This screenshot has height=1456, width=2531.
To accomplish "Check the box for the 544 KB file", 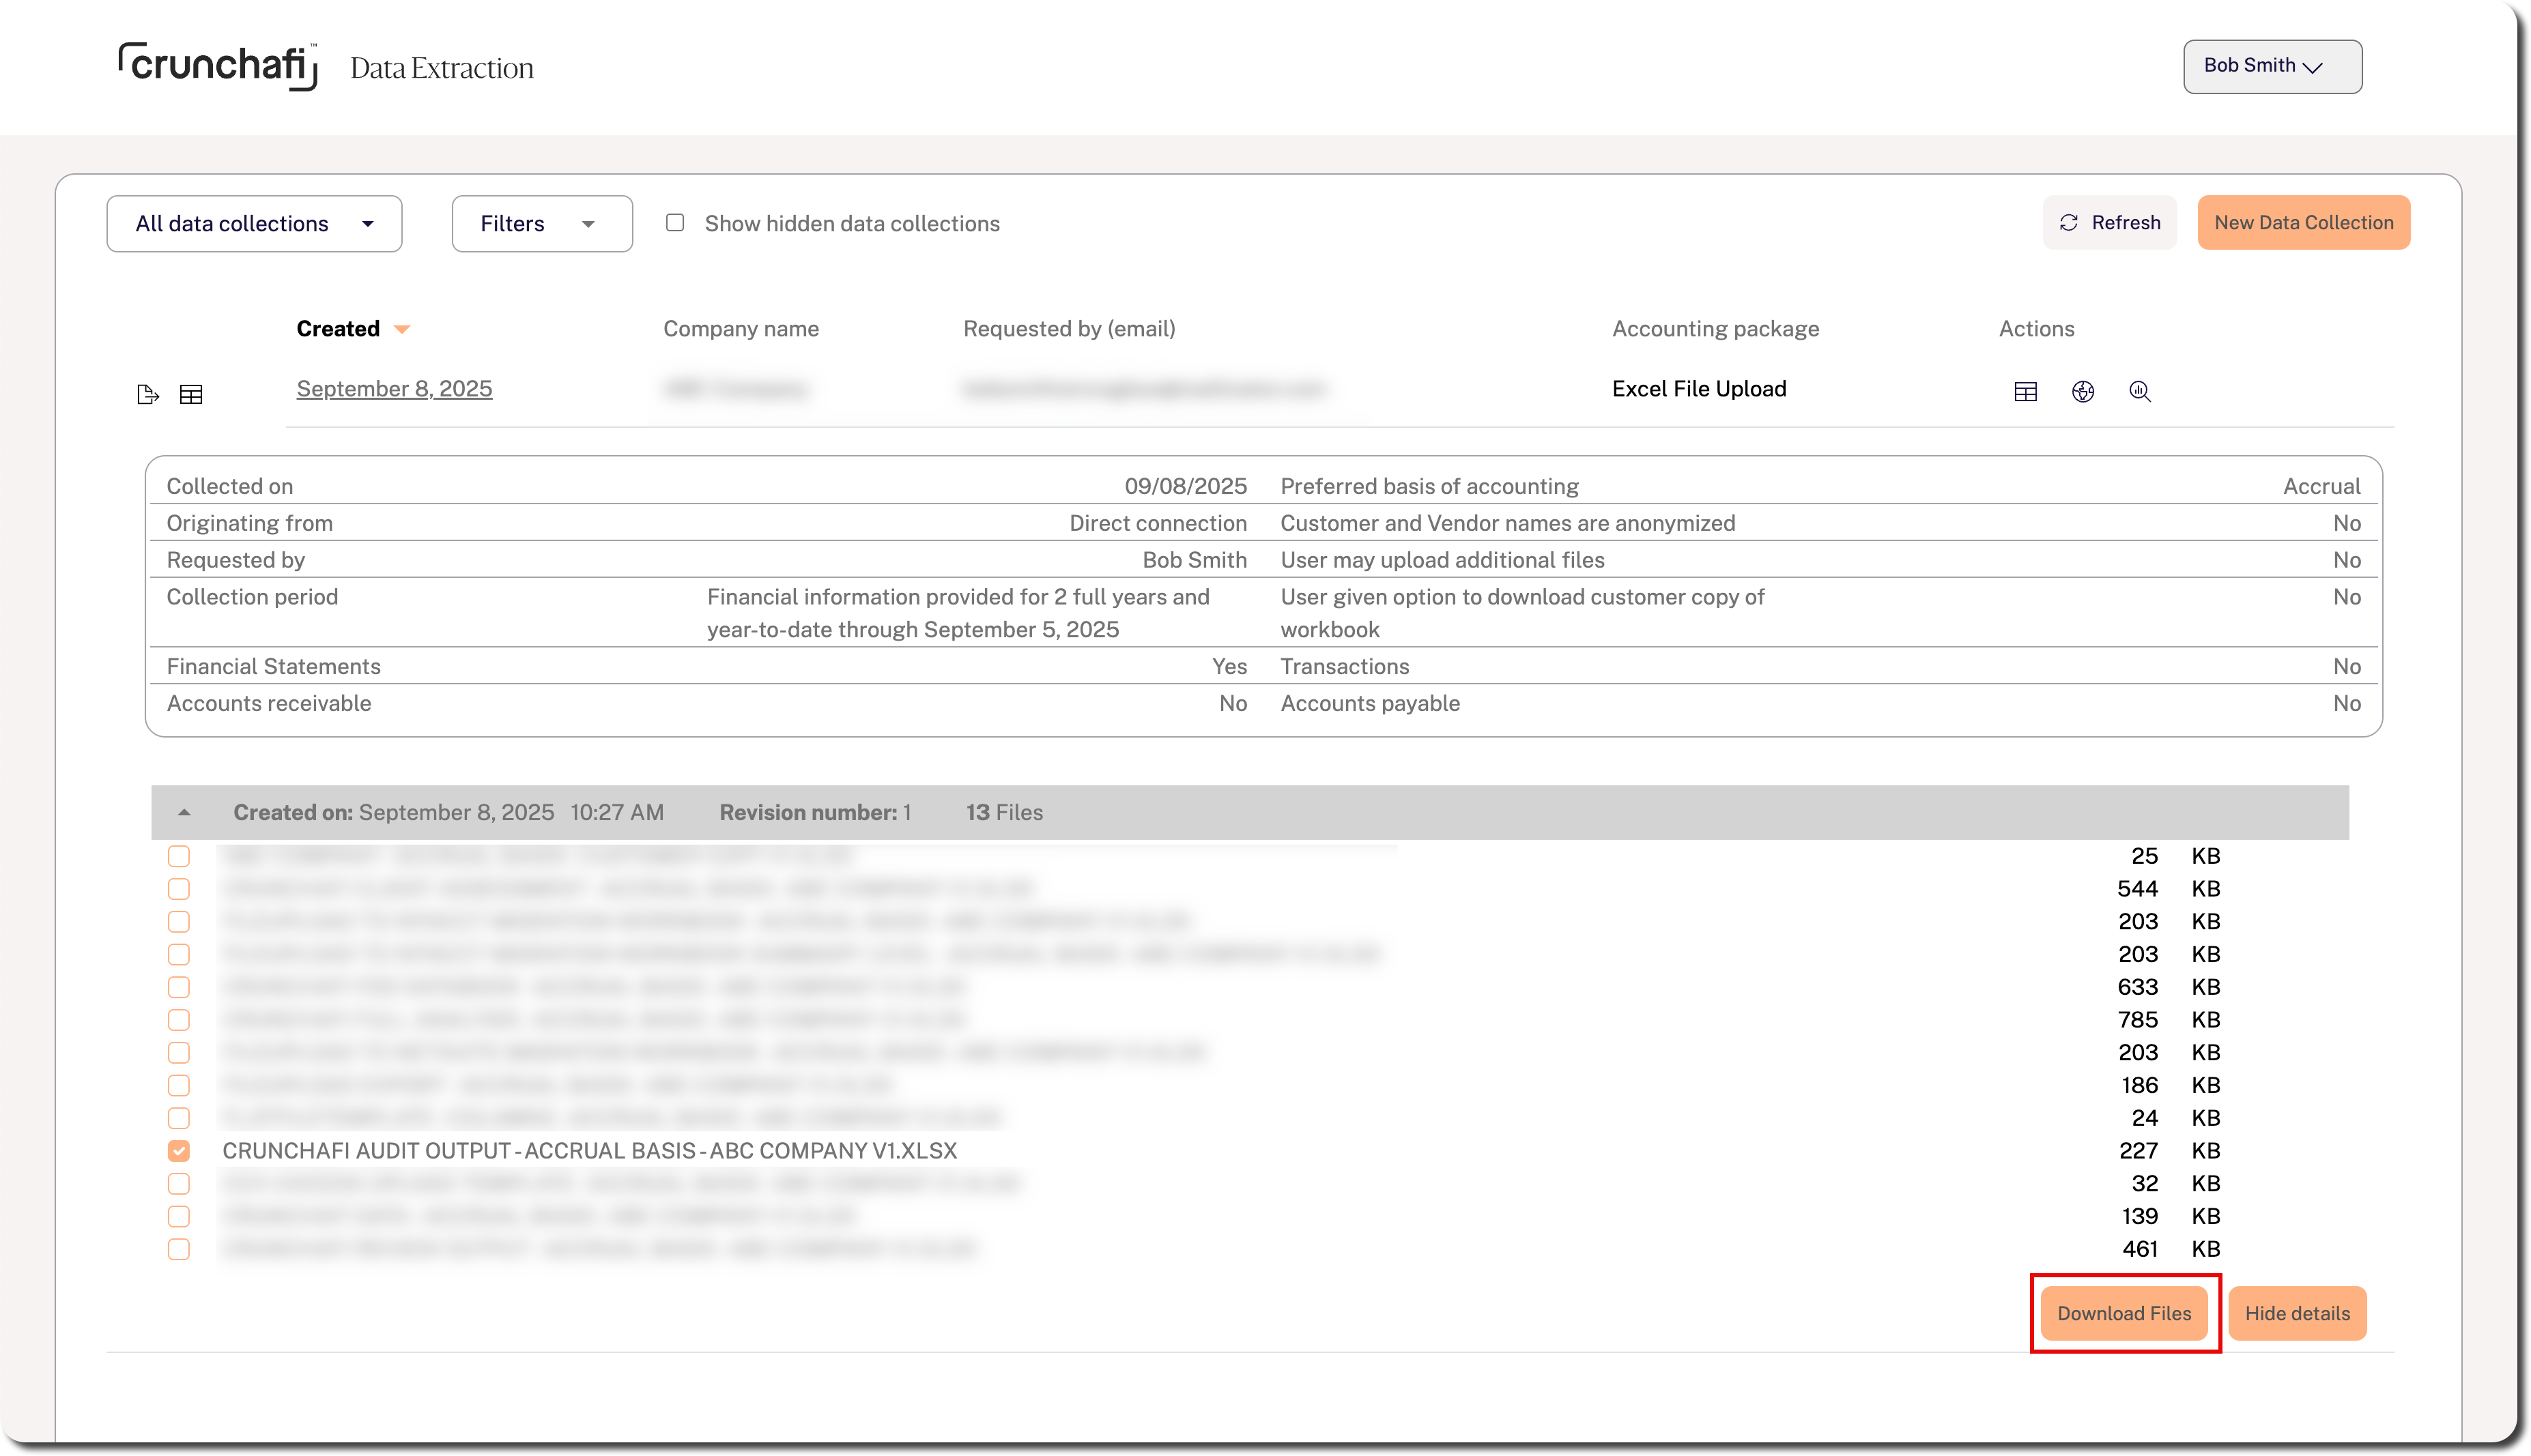I will [179, 889].
